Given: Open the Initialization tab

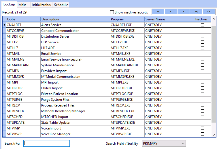Looking at the screenshot, I should (41, 5).
